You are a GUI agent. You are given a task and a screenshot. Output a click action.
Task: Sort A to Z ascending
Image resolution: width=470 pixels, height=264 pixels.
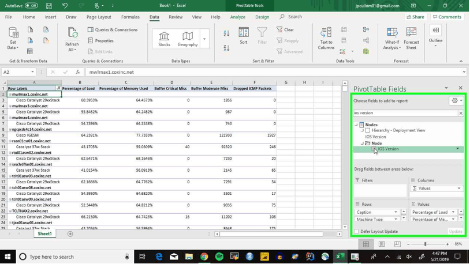click(x=226, y=33)
